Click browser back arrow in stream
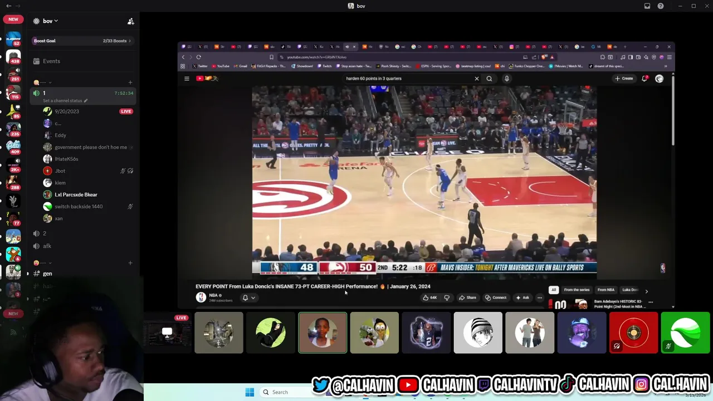The width and height of the screenshot is (713, 401). [183, 57]
